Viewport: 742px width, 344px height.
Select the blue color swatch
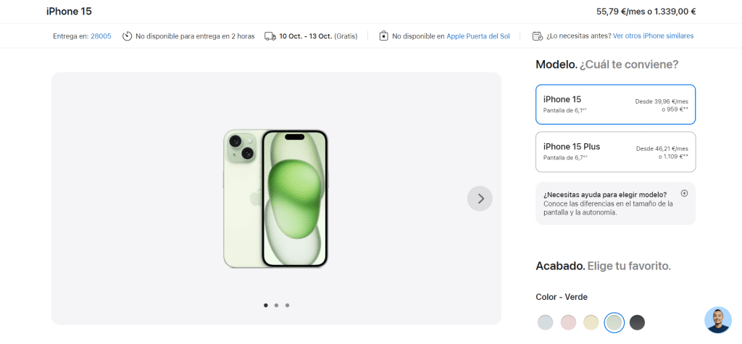point(546,322)
